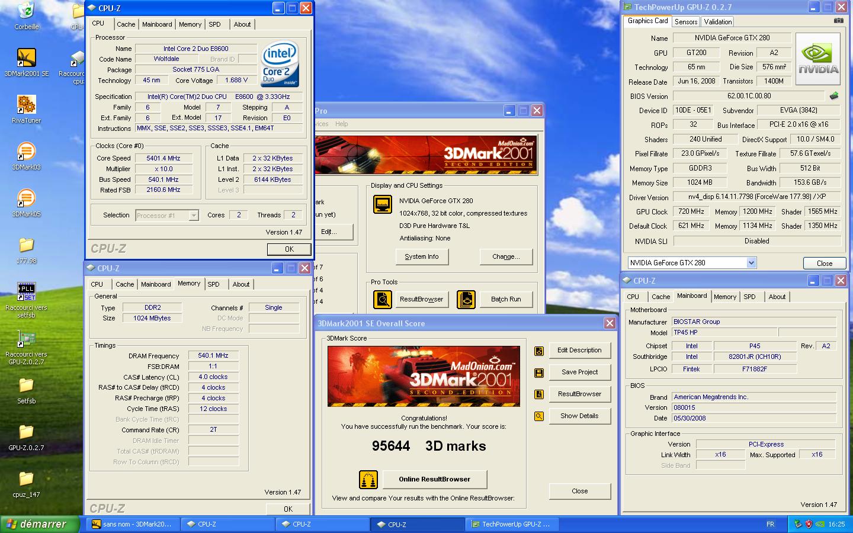Click the floppy icon beside Save Project
The image size is (853, 533).
[x=539, y=373]
